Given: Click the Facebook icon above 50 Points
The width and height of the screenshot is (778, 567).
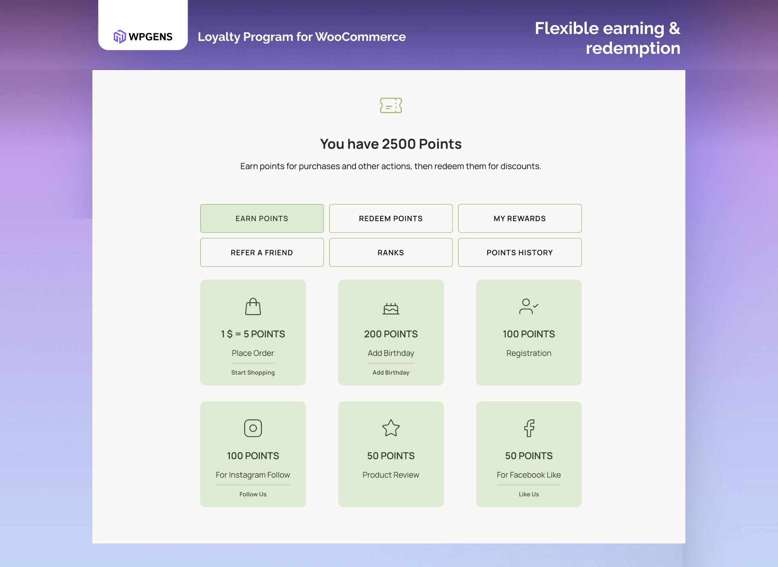Looking at the screenshot, I should 528,428.
